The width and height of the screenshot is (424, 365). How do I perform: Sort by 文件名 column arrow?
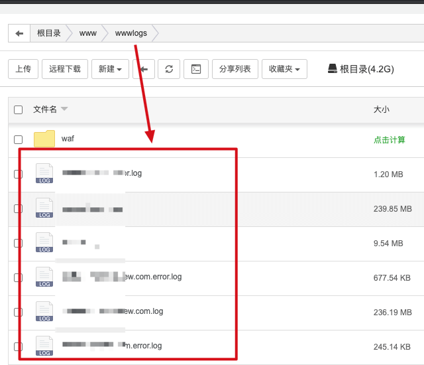click(x=64, y=110)
